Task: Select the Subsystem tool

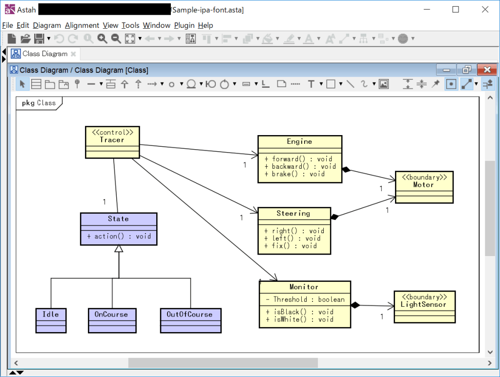Action: [x=63, y=84]
